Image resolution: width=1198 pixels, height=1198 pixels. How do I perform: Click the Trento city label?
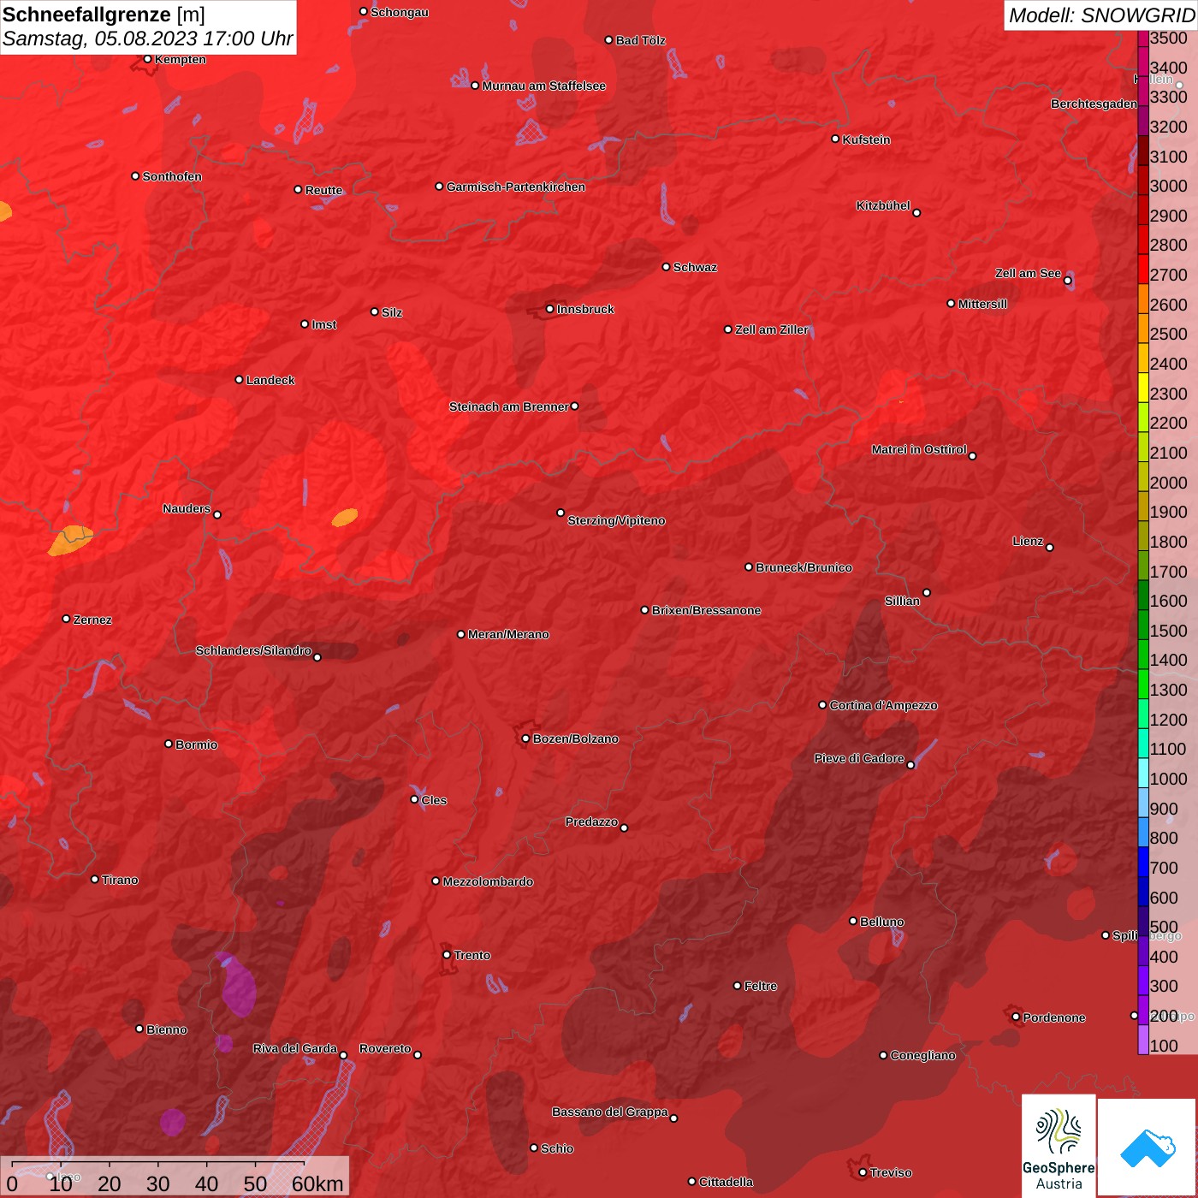pos(472,955)
